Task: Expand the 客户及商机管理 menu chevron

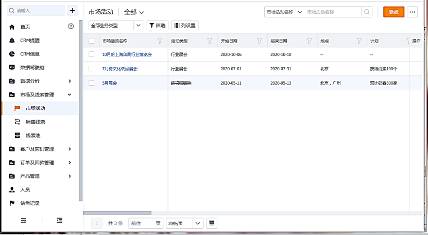Action: 70,149
